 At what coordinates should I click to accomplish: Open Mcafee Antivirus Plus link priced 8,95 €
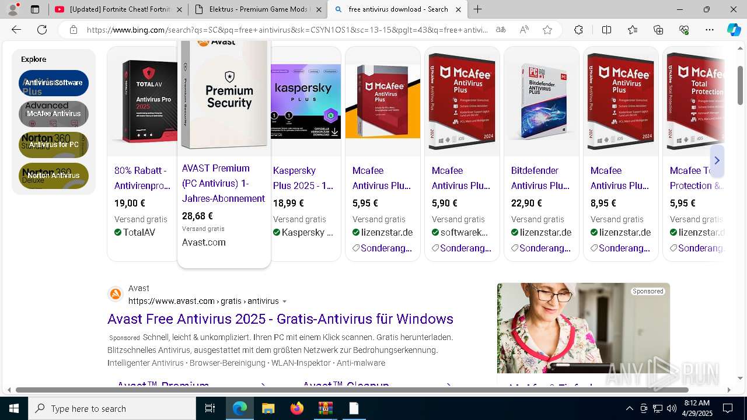click(x=620, y=178)
